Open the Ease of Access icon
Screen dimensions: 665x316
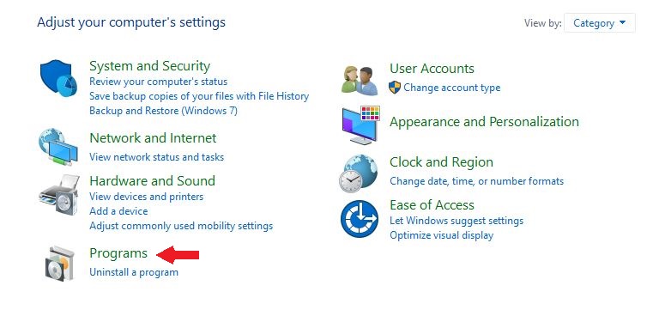[360, 219]
